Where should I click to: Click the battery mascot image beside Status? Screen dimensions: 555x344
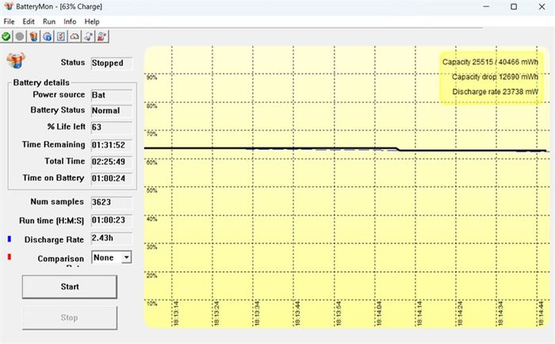(x=16, y=60)
